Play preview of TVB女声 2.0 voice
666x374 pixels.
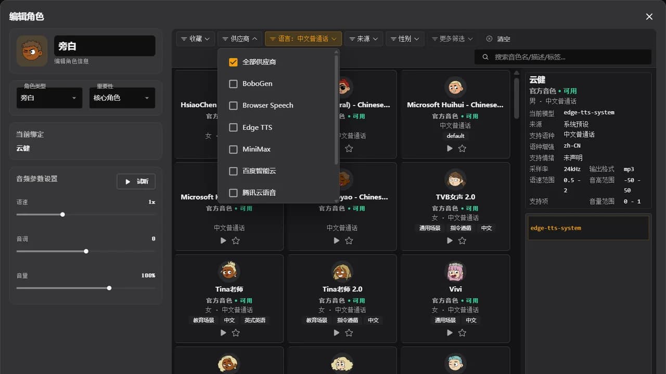coord(450,241)
